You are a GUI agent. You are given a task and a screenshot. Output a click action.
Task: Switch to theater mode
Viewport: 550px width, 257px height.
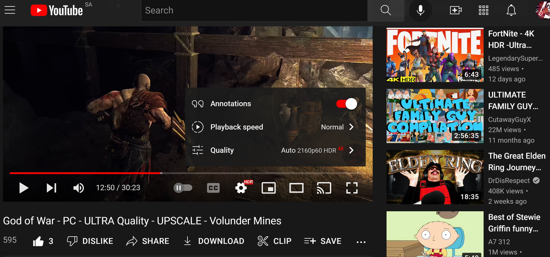(296, 188)
